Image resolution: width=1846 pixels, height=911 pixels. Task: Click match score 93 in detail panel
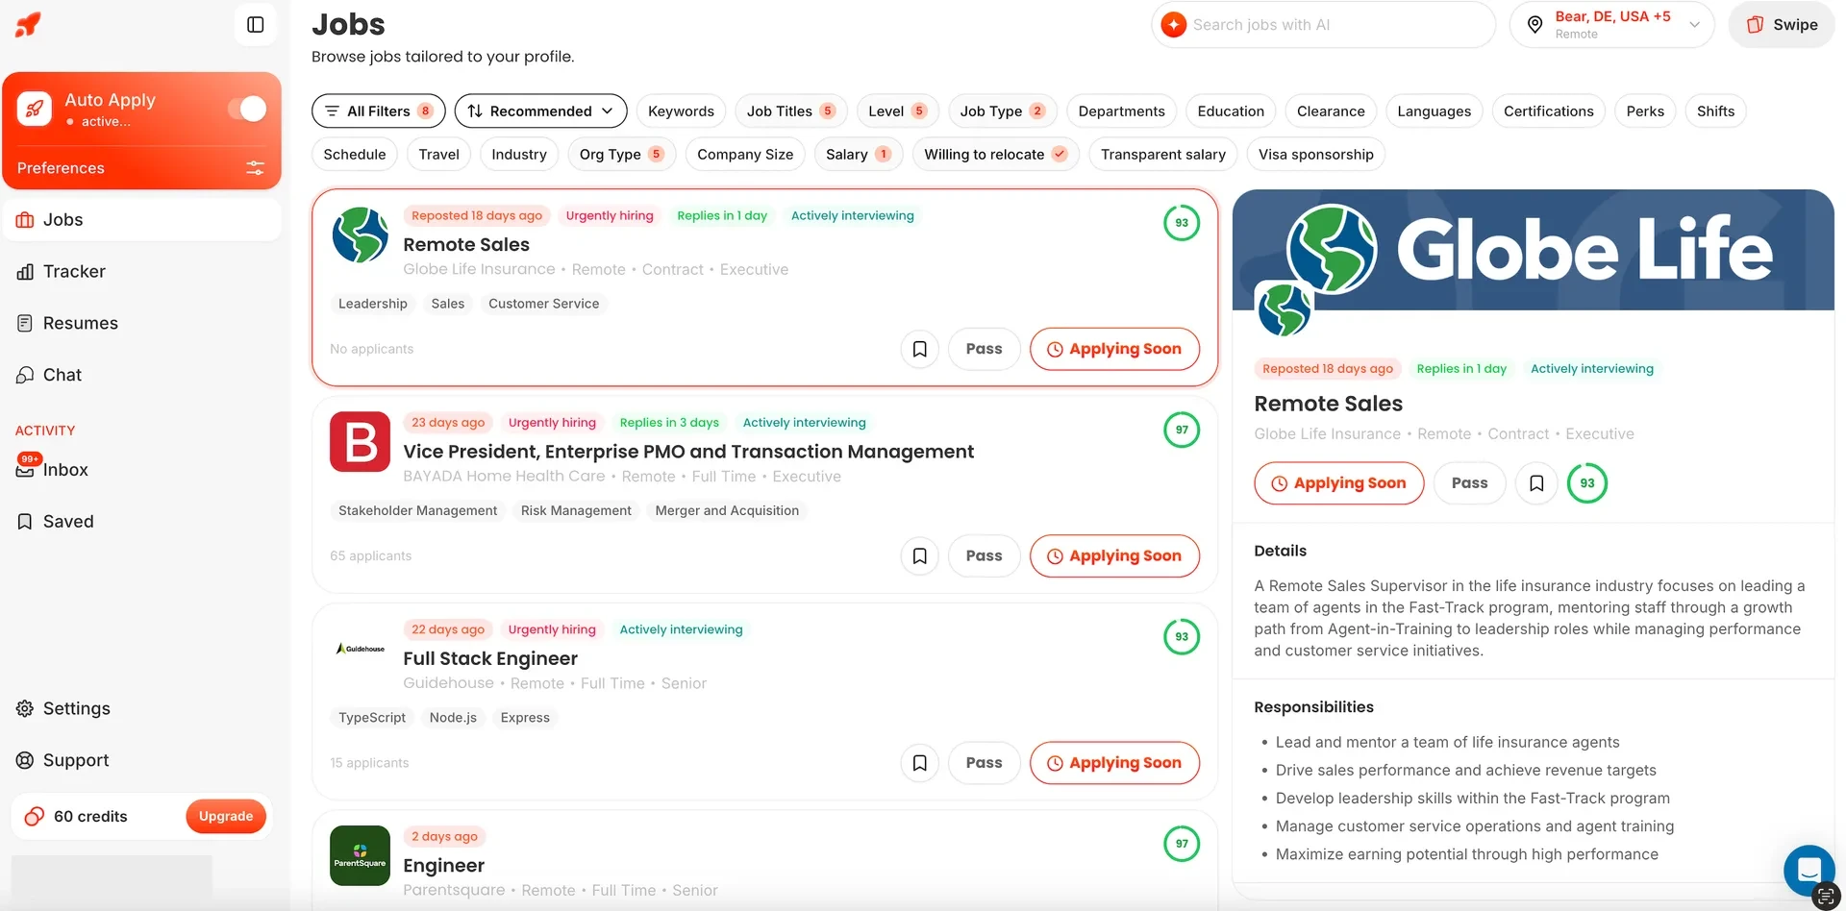(x=1587, y=483)
